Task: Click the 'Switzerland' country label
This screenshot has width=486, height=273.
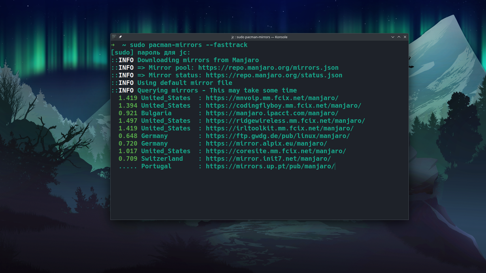Action: pos(162,159)
